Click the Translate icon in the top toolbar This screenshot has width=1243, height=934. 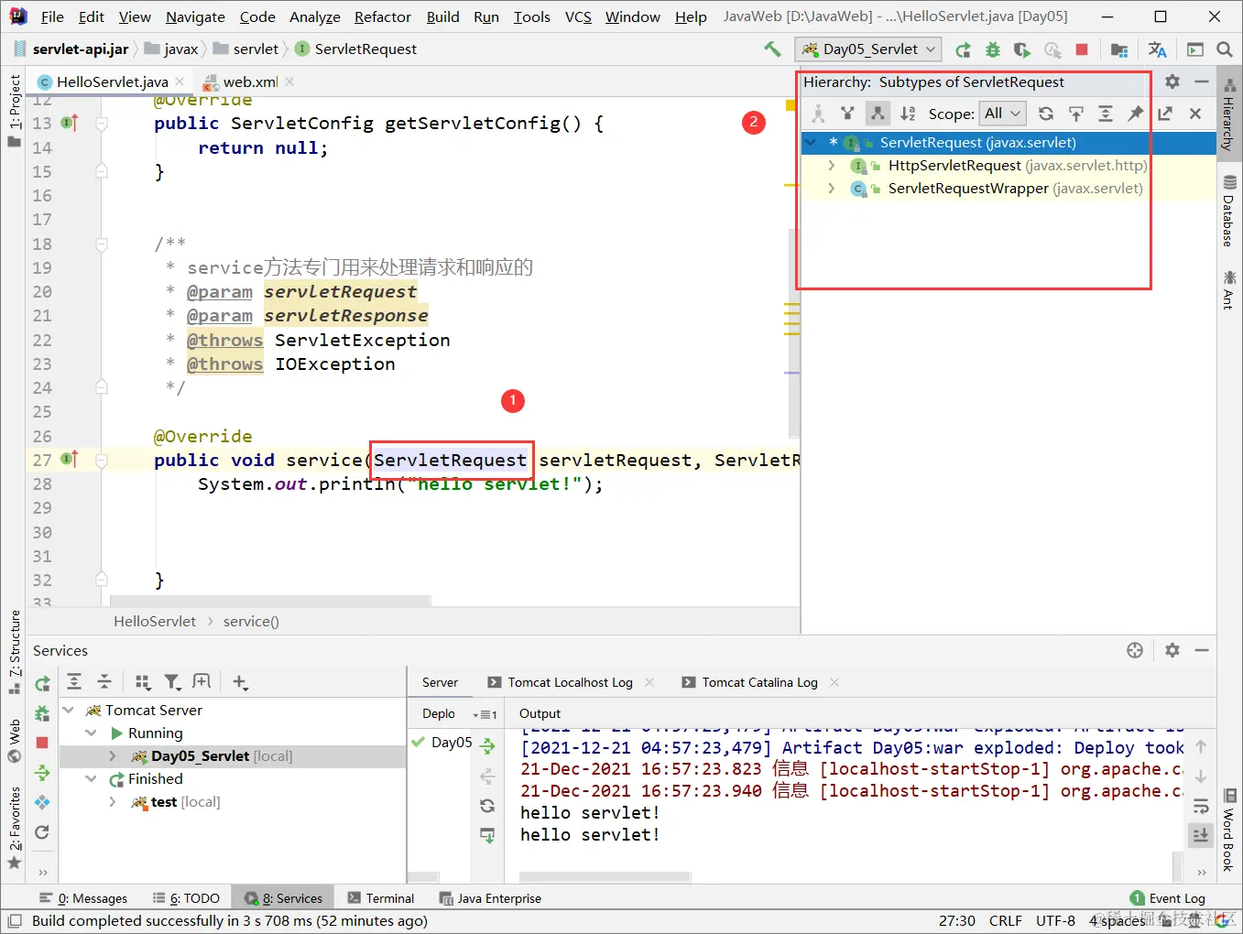click(1158, 49)
